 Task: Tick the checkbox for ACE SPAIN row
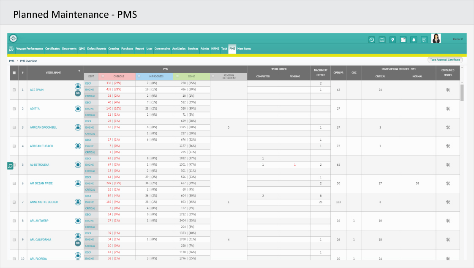[14, 90]
